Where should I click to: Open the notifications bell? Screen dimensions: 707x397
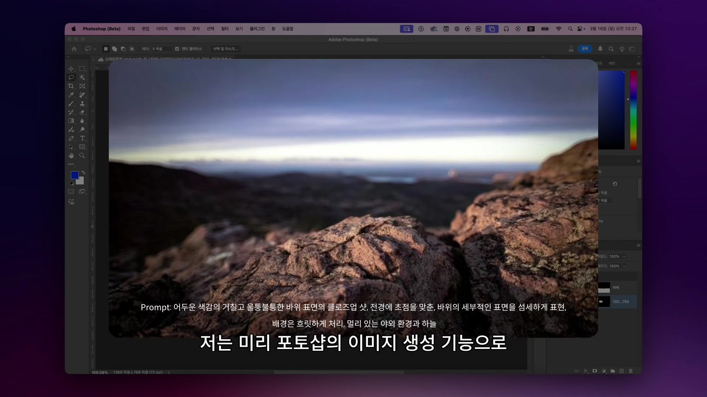[600, 49]
